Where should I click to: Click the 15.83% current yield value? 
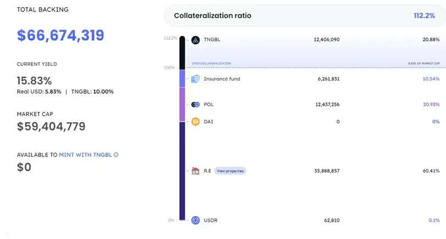point(34,80)
